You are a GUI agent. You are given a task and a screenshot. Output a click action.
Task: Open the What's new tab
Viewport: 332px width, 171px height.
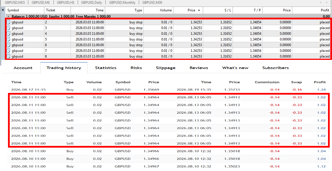pyautogui.click(x=235, y=68)
